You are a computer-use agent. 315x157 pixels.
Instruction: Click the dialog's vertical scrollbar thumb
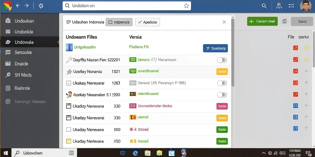point(233,52)
